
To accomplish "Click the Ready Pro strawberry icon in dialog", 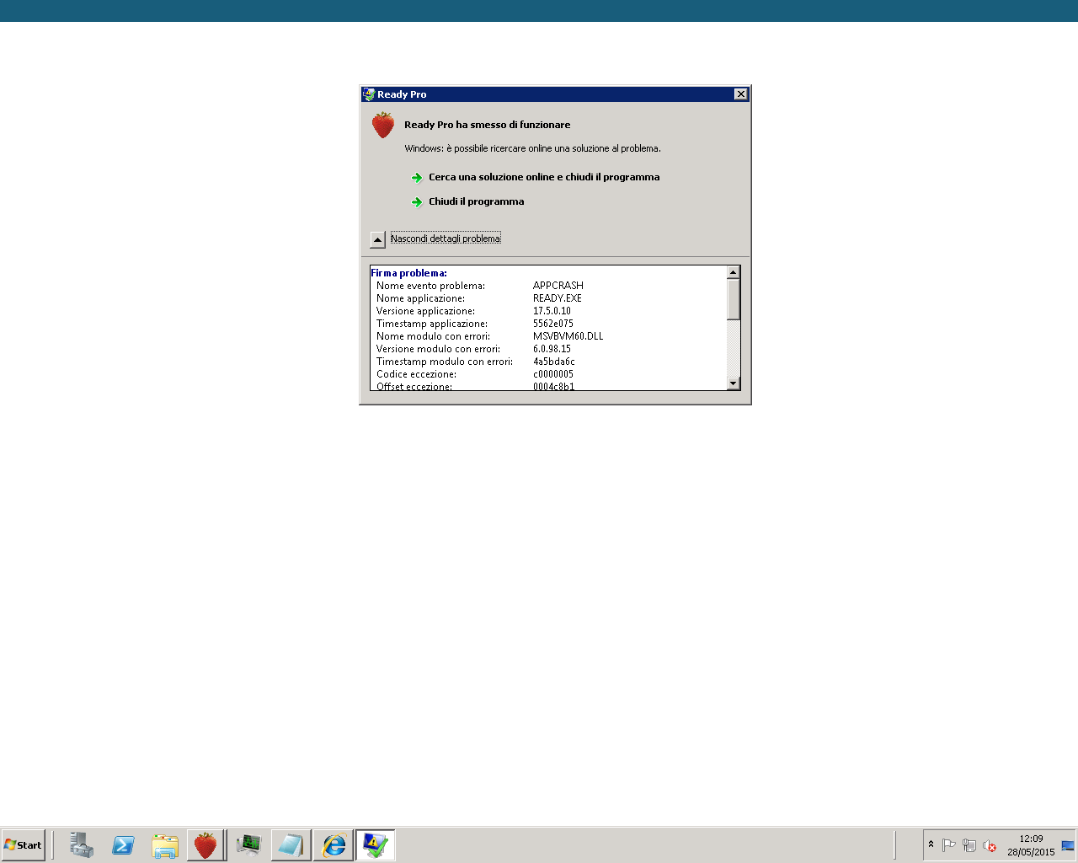I will click(x=383, y=126).
